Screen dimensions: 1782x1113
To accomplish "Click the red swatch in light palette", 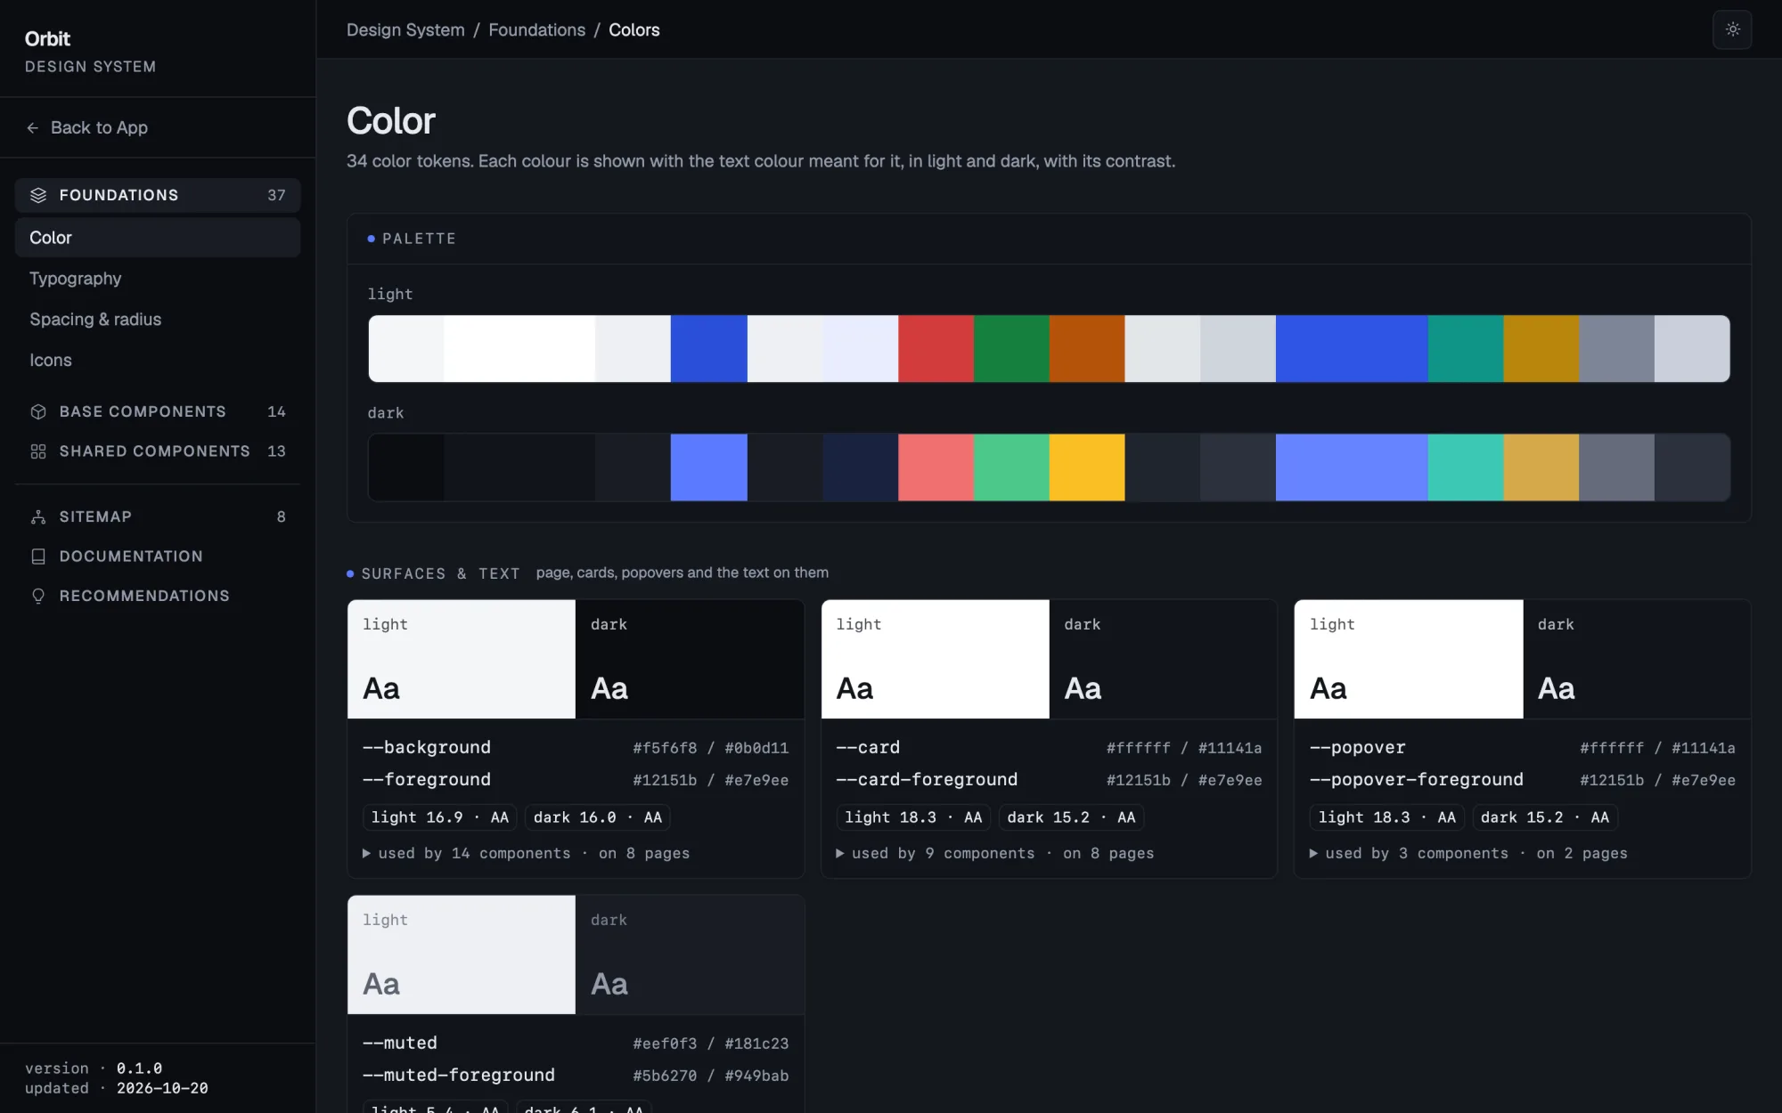I will pyautogui.click(x=936, y=348).
